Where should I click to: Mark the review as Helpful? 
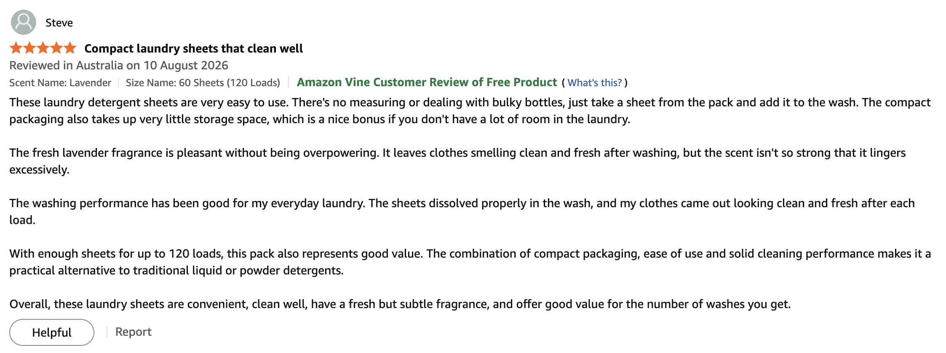click(x=52, y=332)
